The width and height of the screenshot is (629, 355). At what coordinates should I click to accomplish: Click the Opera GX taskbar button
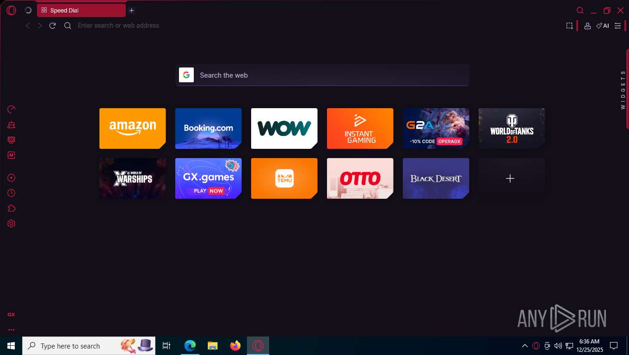258,346
